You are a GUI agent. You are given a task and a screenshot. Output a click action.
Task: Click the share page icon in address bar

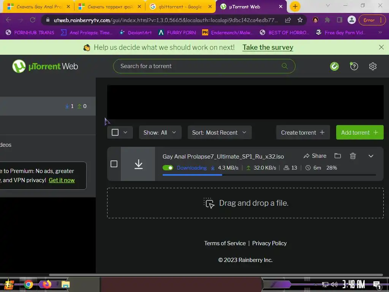tap(288, 20)
